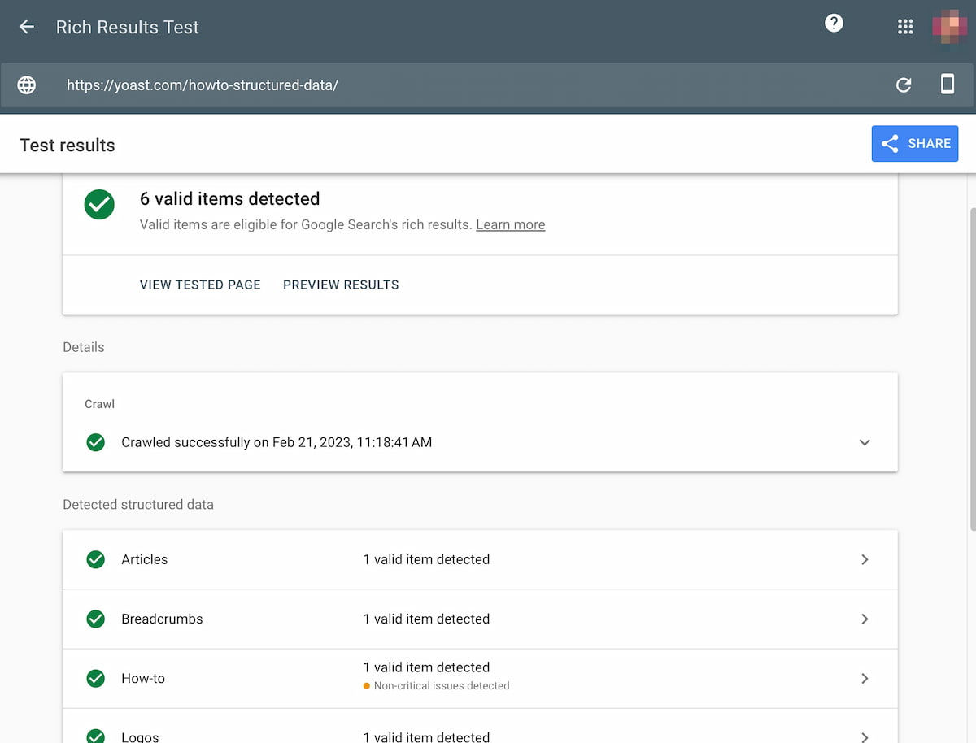Refresh the tested URL with the reload icon

(x=903, y=85)
